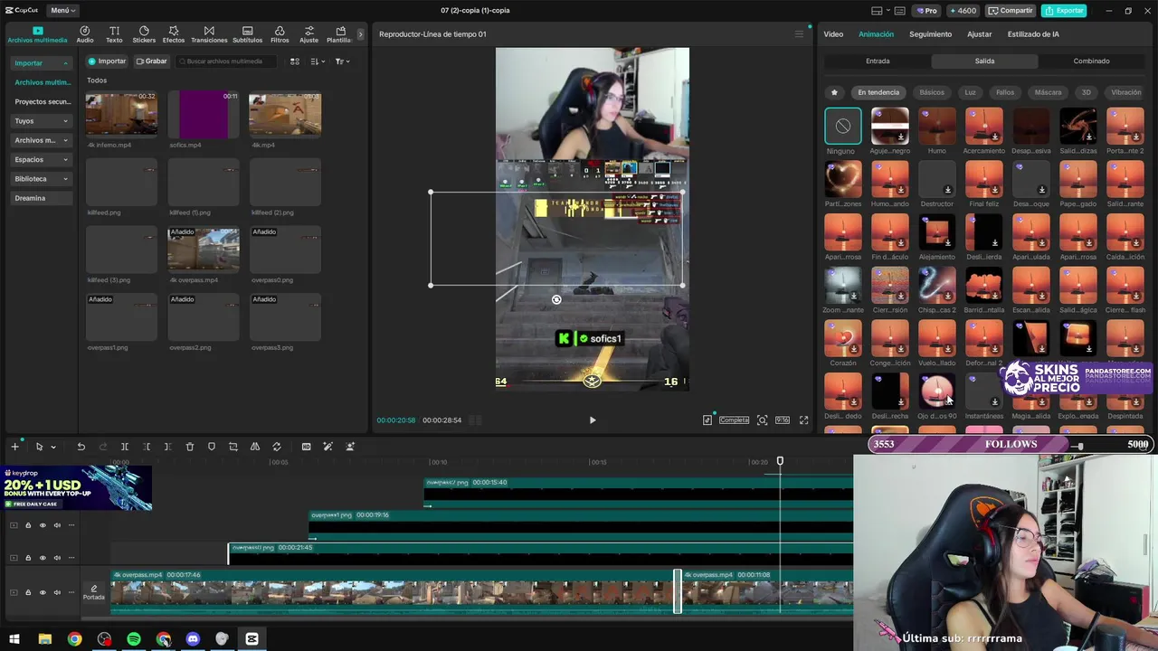Click the Importar button in media panel
Viewport: 1158px width, 651px height.
pyautogui.click(x=107, y=61)
